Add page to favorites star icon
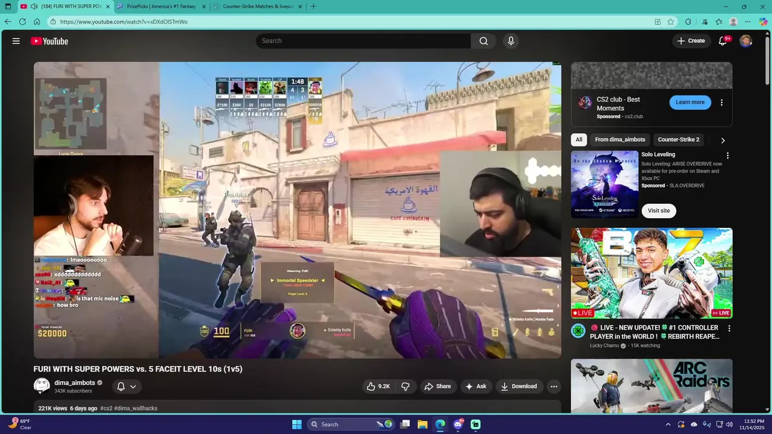Viewport: 772px width, 434px height. tap(671, 22)
